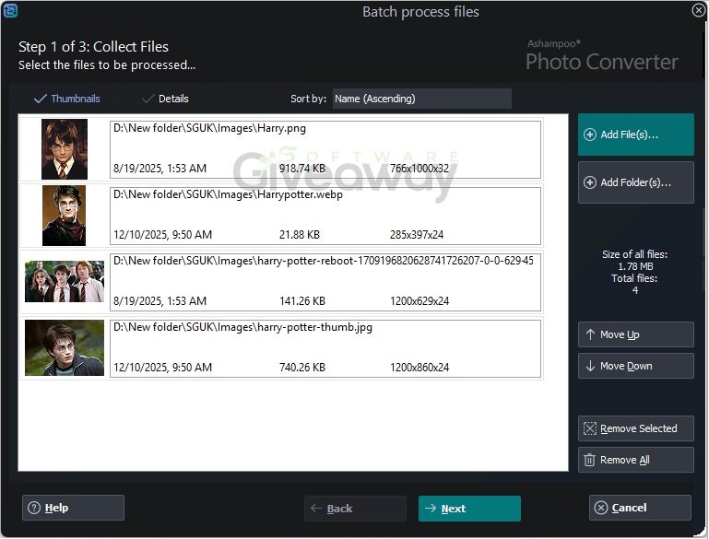The image size is (709, 539).
Task: Click the harry-potter-reboot file path
Action: tap(324, 261)
